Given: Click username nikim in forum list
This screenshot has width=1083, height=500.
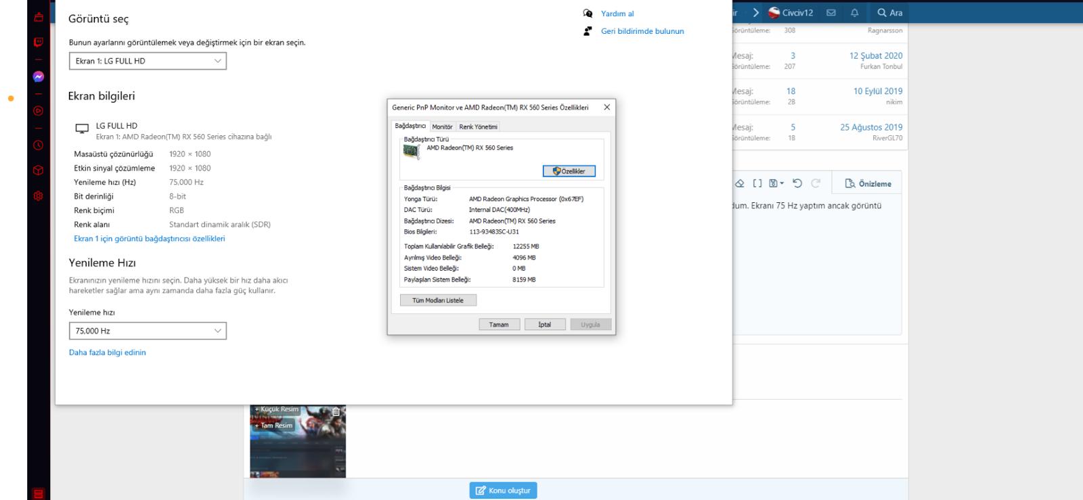Looking at the screenshot, I should point(894,102).
